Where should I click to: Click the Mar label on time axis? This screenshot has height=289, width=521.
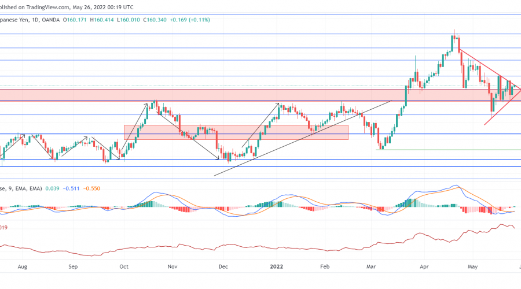(371, 267)
